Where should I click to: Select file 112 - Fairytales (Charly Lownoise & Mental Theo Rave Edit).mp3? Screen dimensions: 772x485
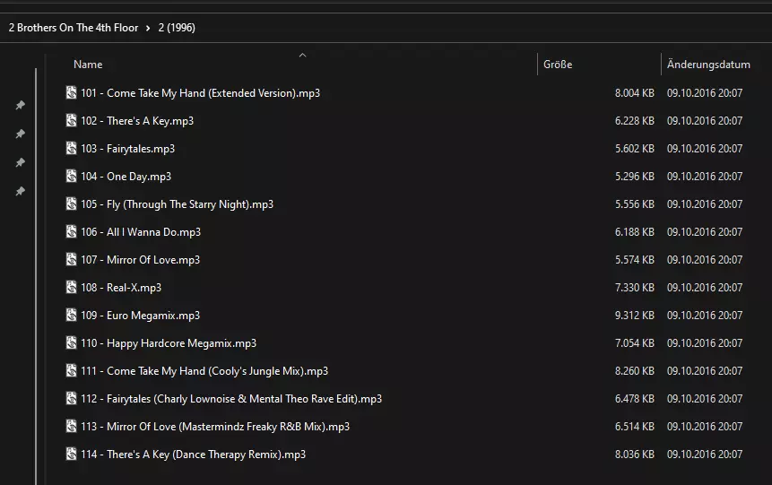(231, 399)
